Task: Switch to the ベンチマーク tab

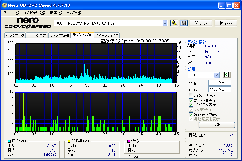Action: pos(15,35)
